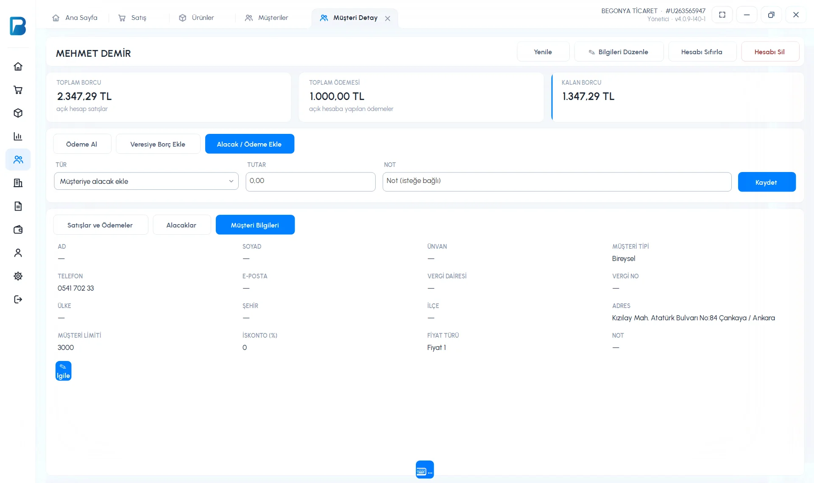Open settings gear icon in sidebar
The height and width of the screenshot is (483, 814).
18,276
